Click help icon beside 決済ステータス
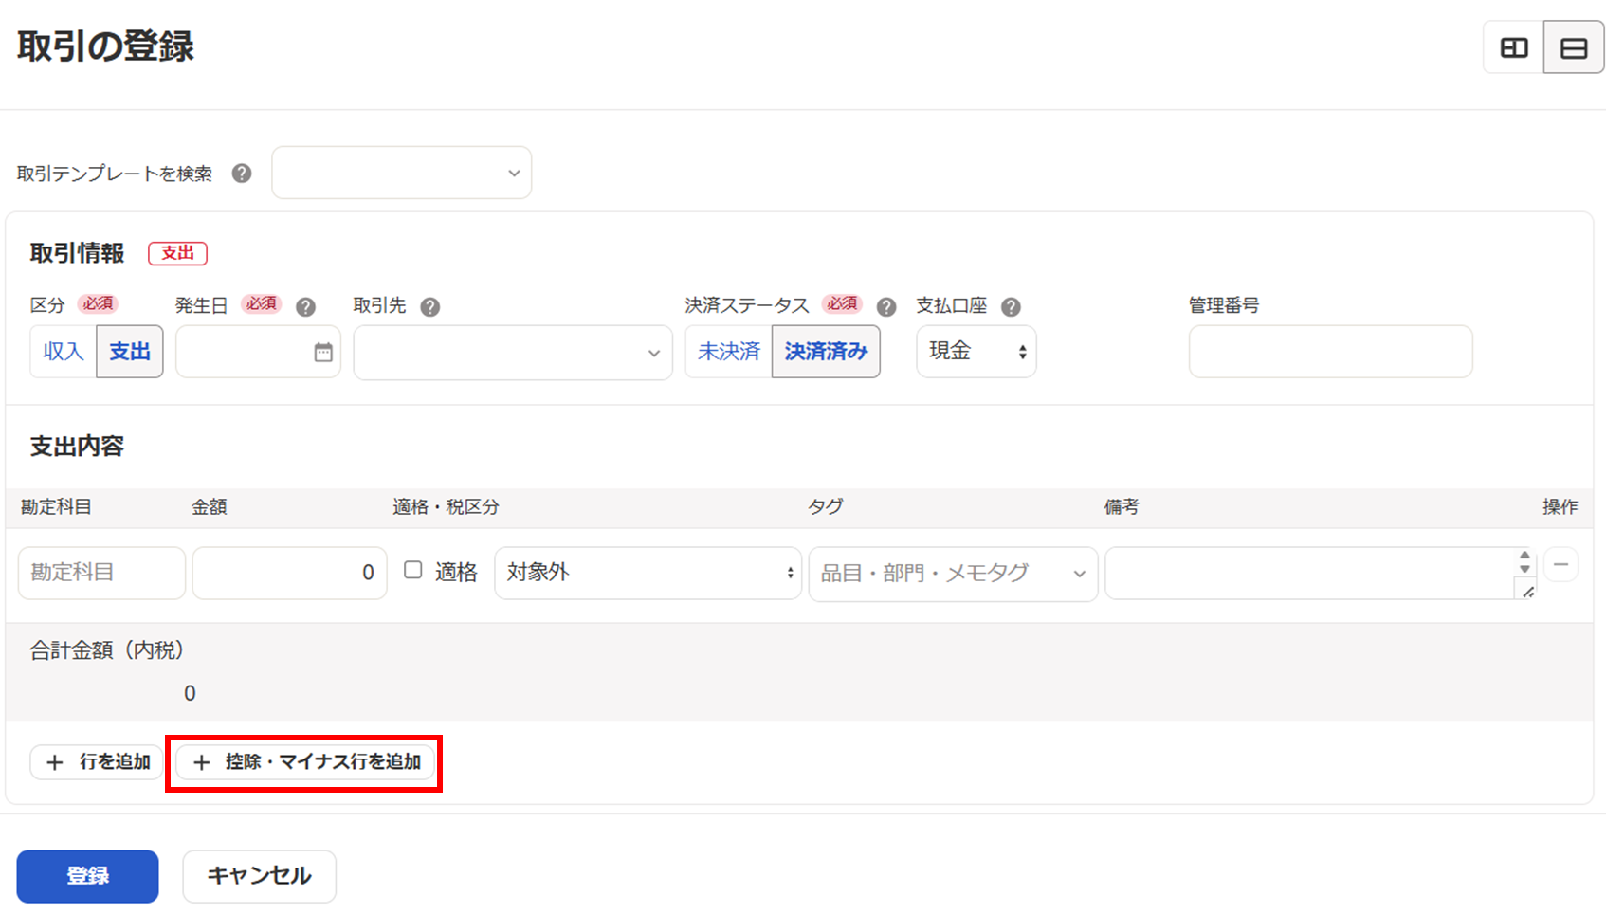The width and height of the screenshot is (1606, 914). point(886,307)
